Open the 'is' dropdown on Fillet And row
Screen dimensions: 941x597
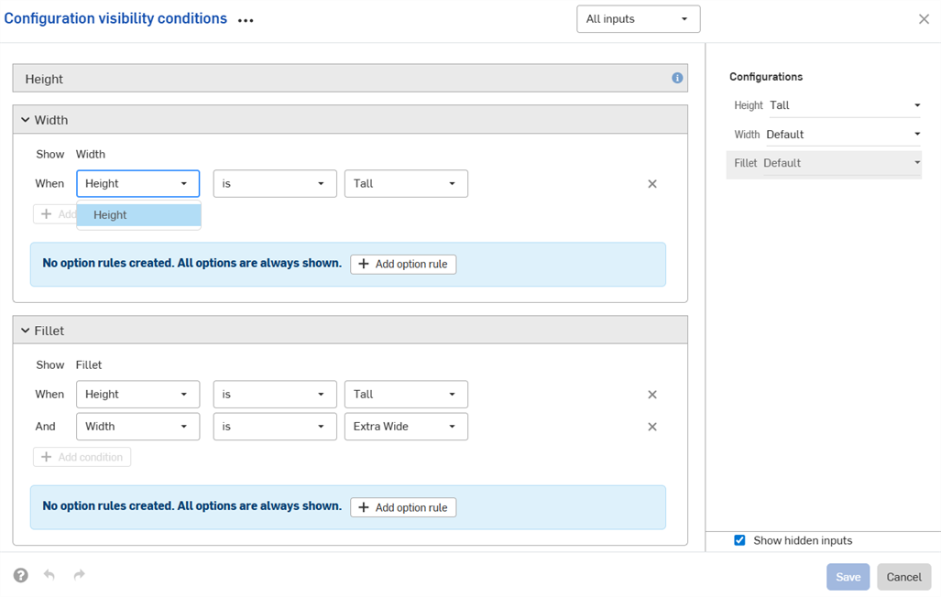275,427
